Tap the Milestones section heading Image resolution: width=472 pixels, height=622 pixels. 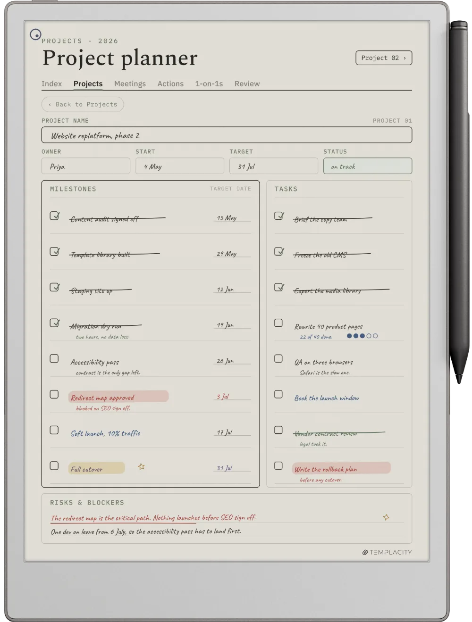(73, 189)
